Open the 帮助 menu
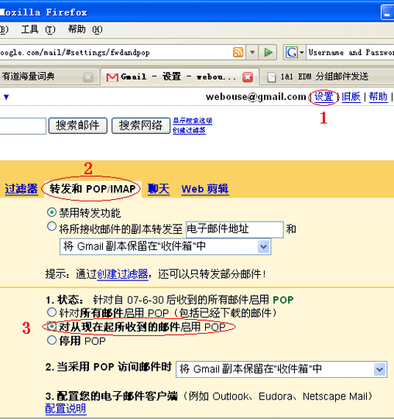The height and width of the screenshot is (419, 394). 85,29
